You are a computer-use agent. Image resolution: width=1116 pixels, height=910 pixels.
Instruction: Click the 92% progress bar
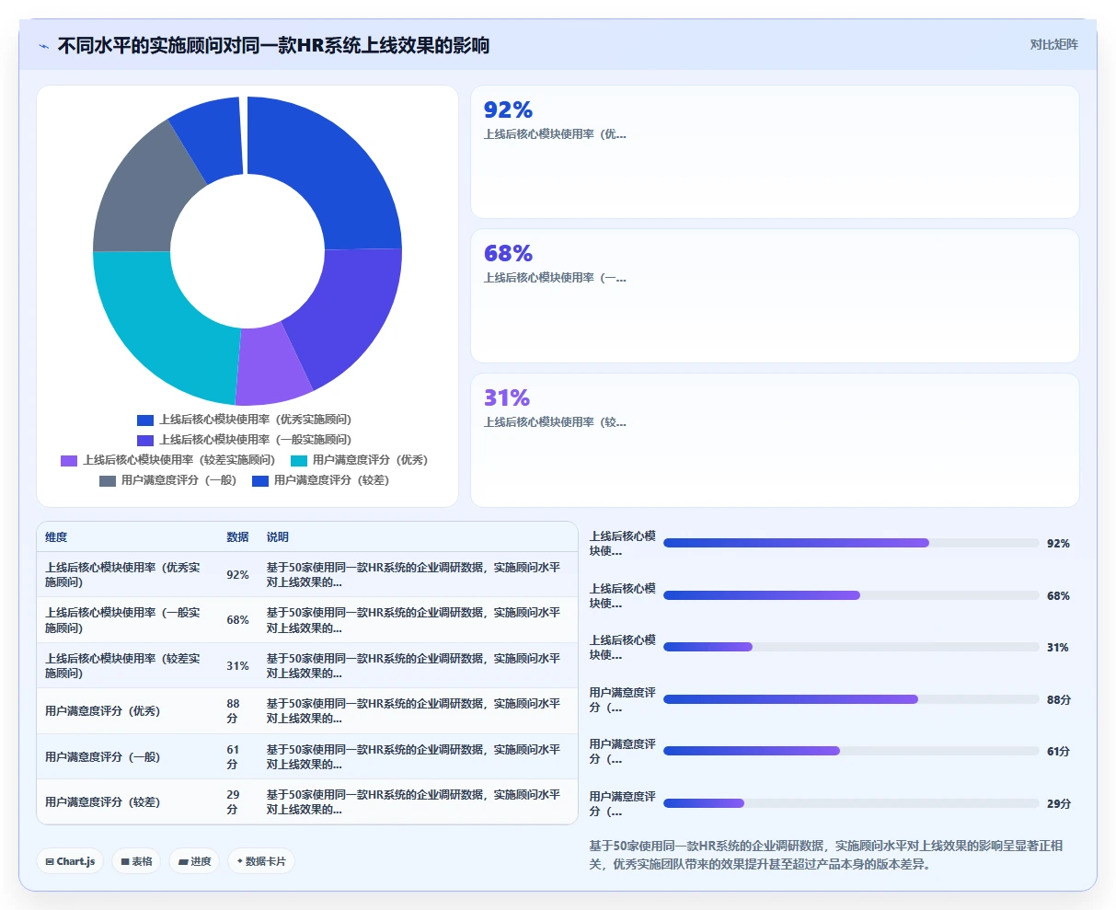coord(851,543)
